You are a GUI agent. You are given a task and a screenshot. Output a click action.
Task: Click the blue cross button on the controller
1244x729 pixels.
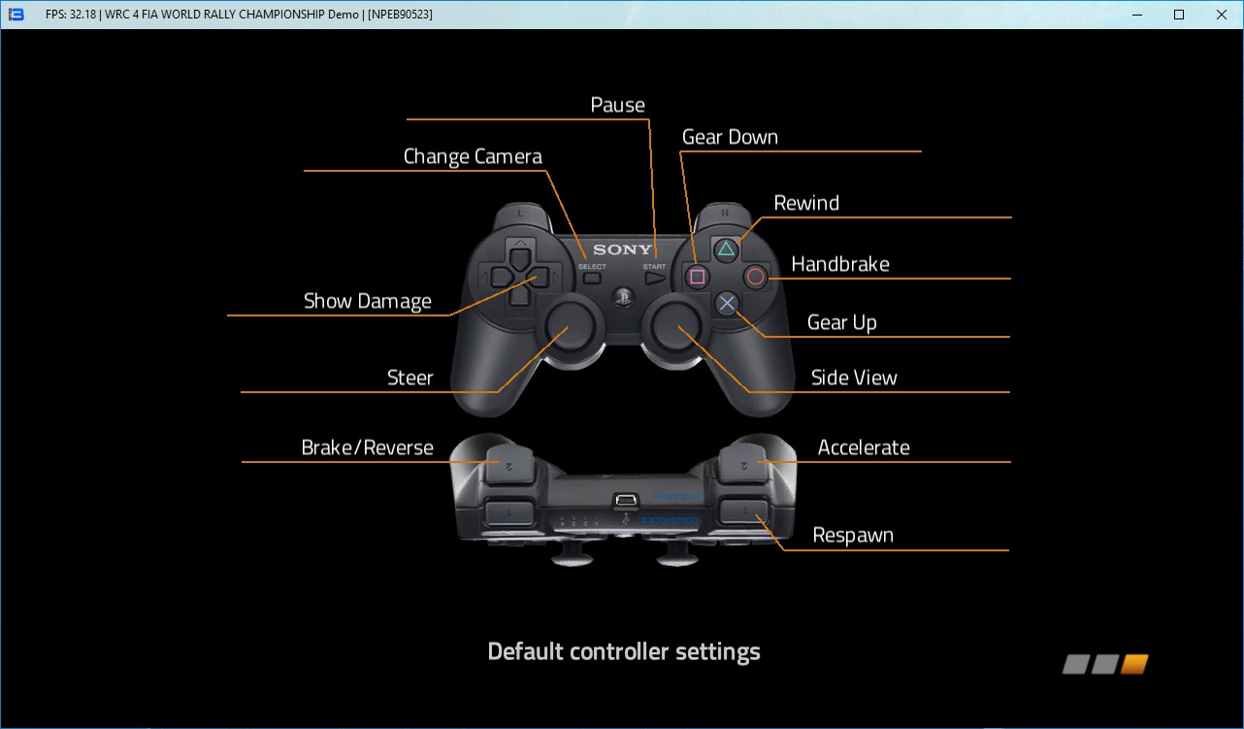click(x=727, y=305)
